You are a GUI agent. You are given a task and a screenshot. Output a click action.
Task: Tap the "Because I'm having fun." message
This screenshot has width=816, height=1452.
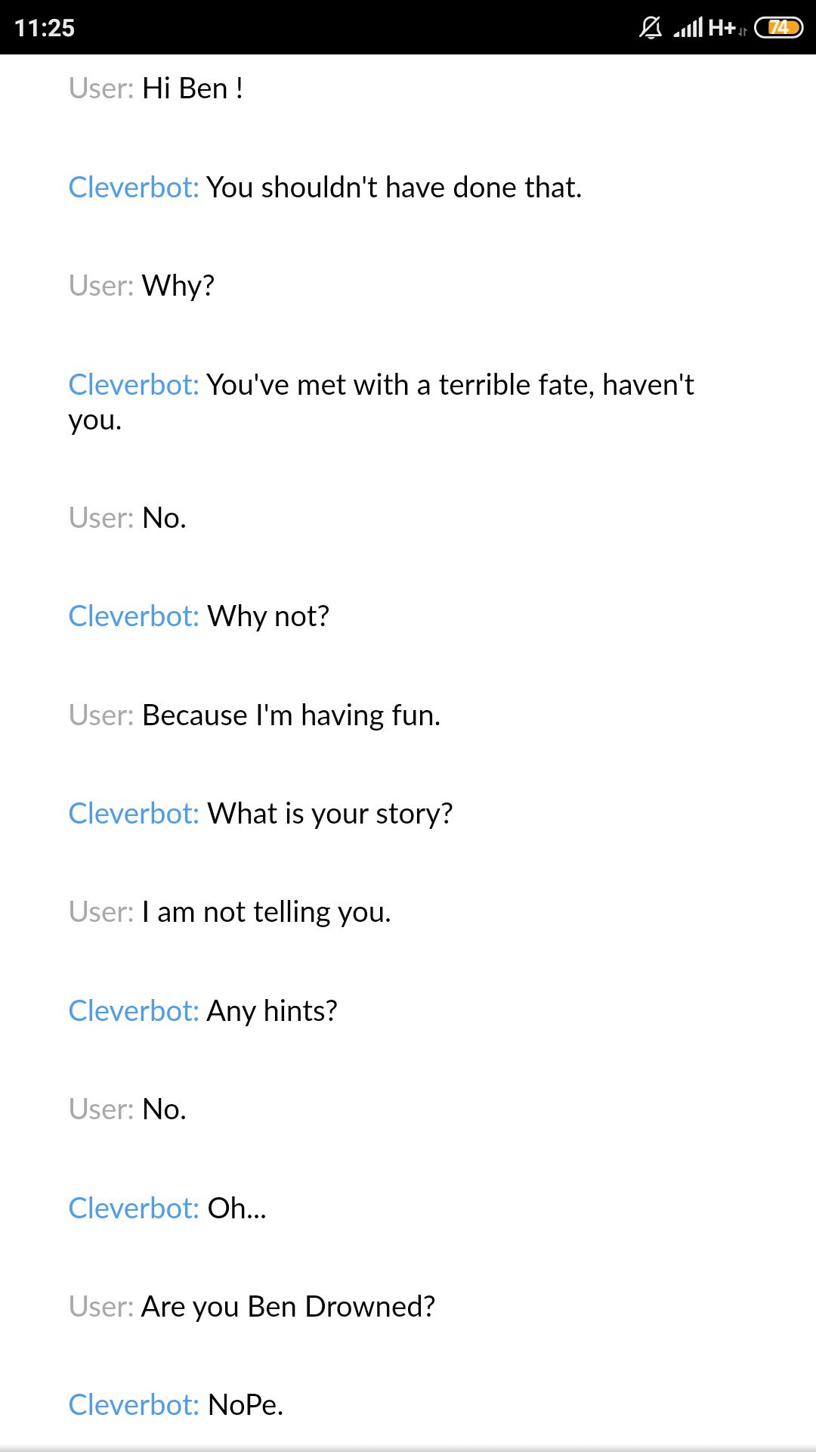[x=291, y=715]
